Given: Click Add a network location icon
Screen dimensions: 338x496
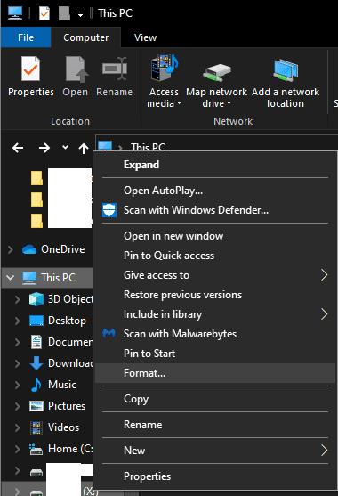Looking at the screenshot, I should coord(286,70).
